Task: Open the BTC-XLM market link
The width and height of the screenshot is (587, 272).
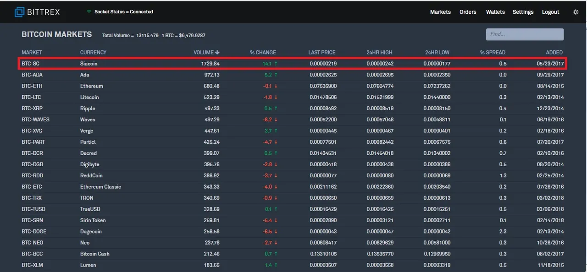Action: tap(32, 265)
